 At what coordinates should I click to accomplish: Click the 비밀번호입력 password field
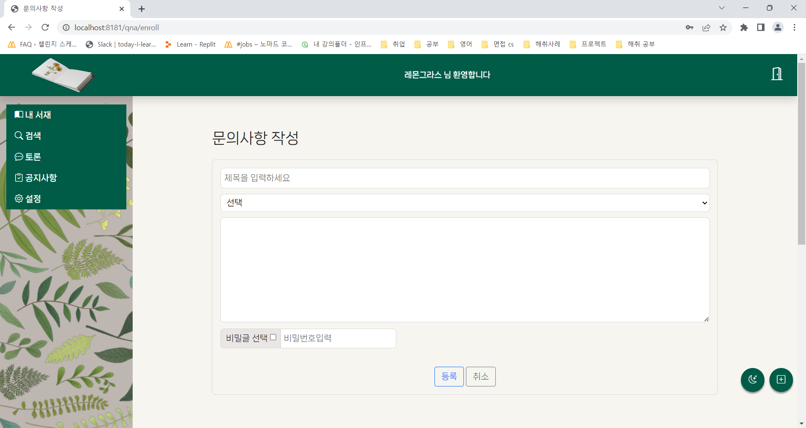(x=338, y=338)
